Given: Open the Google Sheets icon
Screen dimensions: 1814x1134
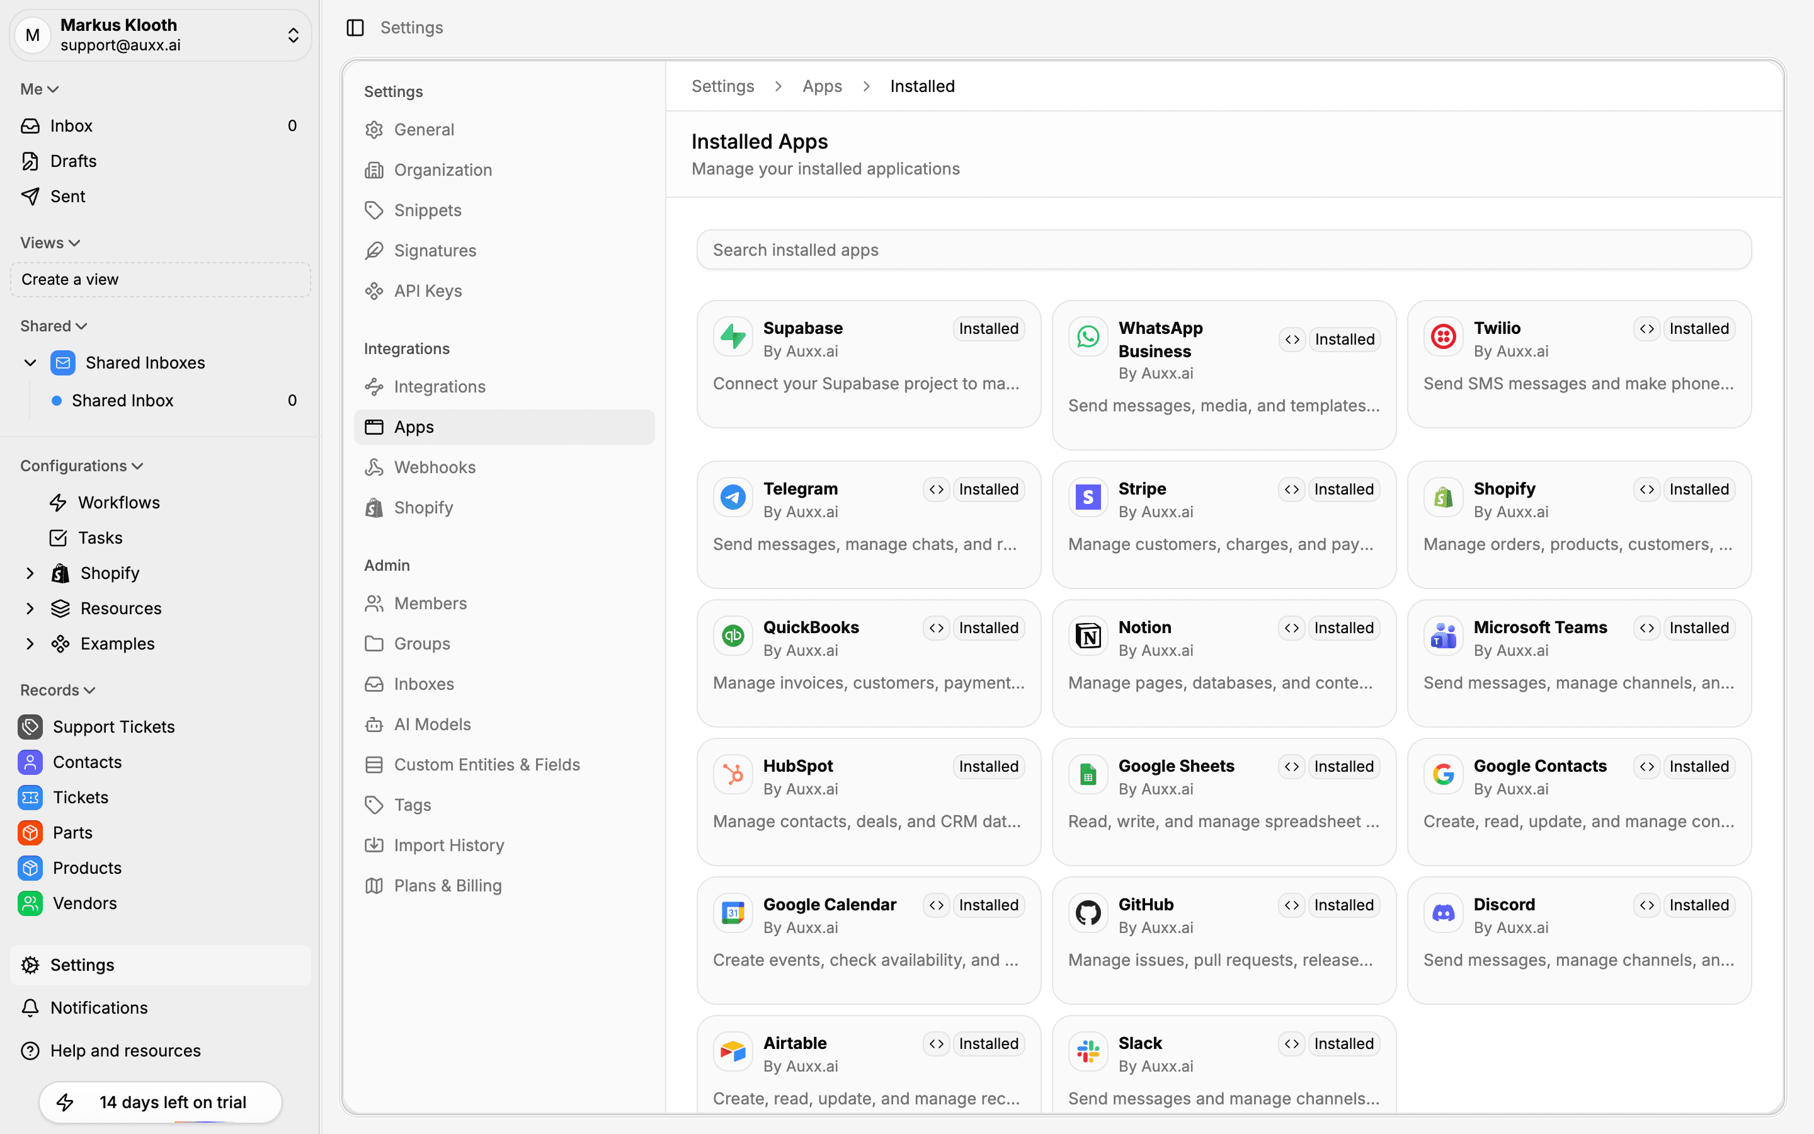Looking at the screenshot, I should click(1088, 776).
